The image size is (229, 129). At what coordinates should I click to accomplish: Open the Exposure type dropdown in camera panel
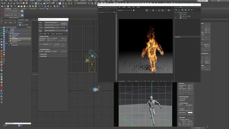[189, 105]
